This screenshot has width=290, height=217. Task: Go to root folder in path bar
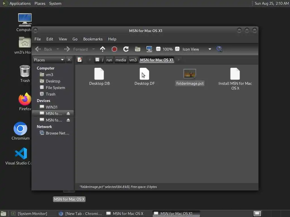99,60
